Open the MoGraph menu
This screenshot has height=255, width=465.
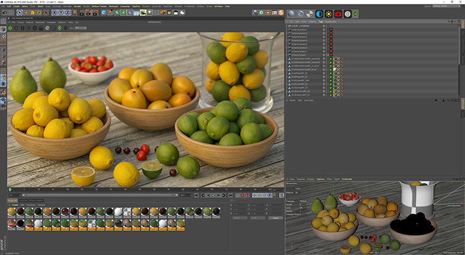pyautogui.click(x=113, y=6)
